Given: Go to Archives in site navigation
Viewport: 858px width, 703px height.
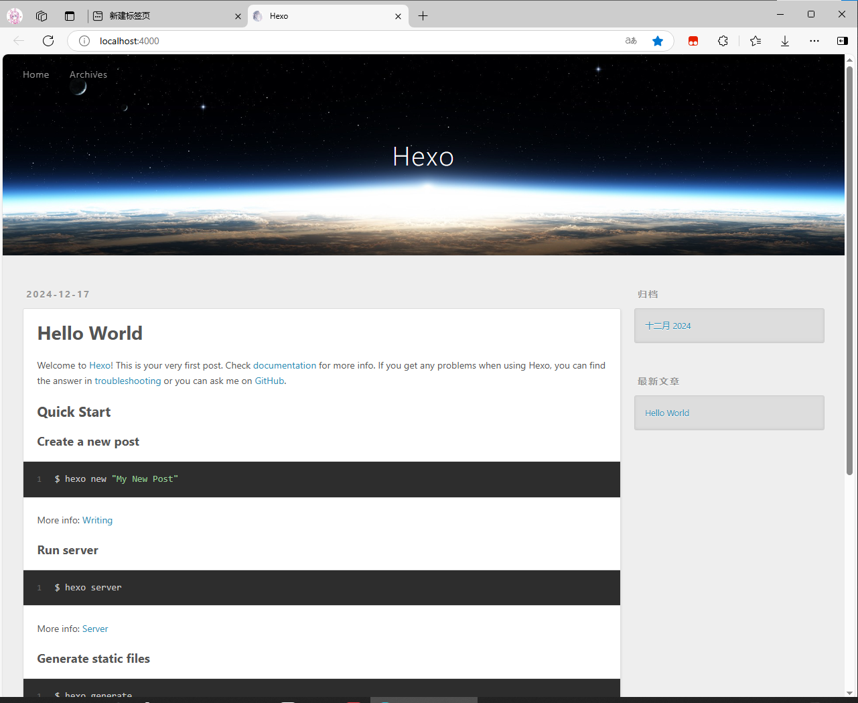Looking at the screenshot, I should pyautogui.click(x=88, y=74).
